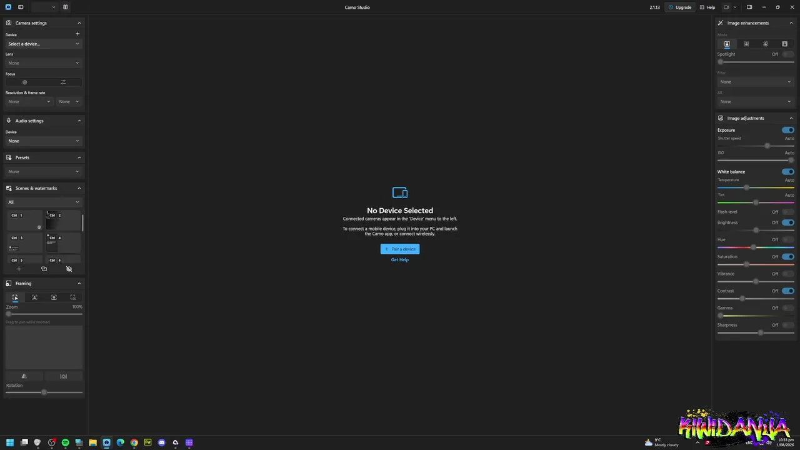Collapse the Audio settings section

(x=79, y=121)
